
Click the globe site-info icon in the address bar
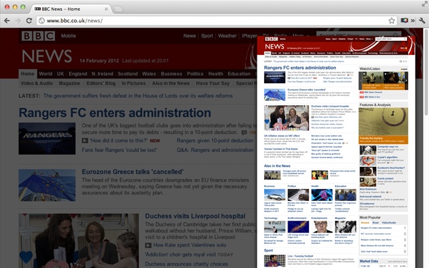point(42,21)
